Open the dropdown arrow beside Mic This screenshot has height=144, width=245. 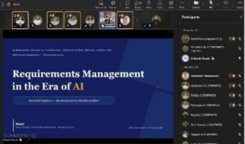click(218, 4)
